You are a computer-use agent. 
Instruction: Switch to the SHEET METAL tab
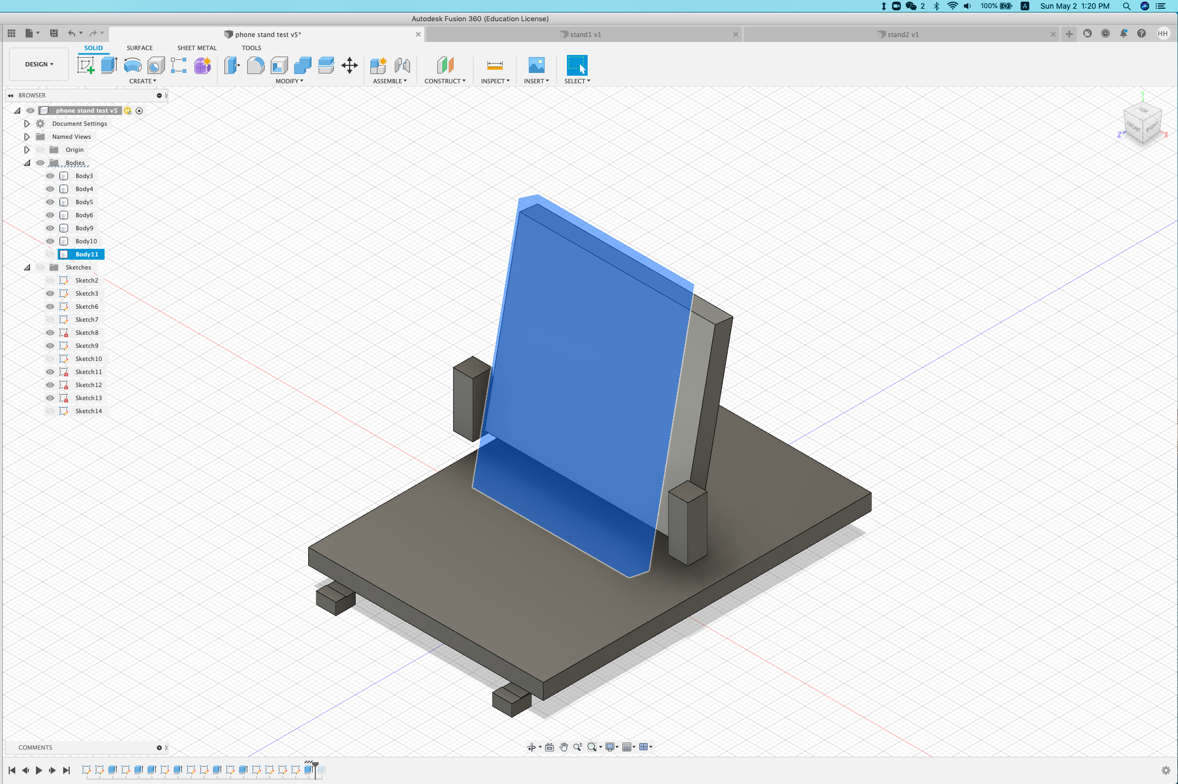197,48
